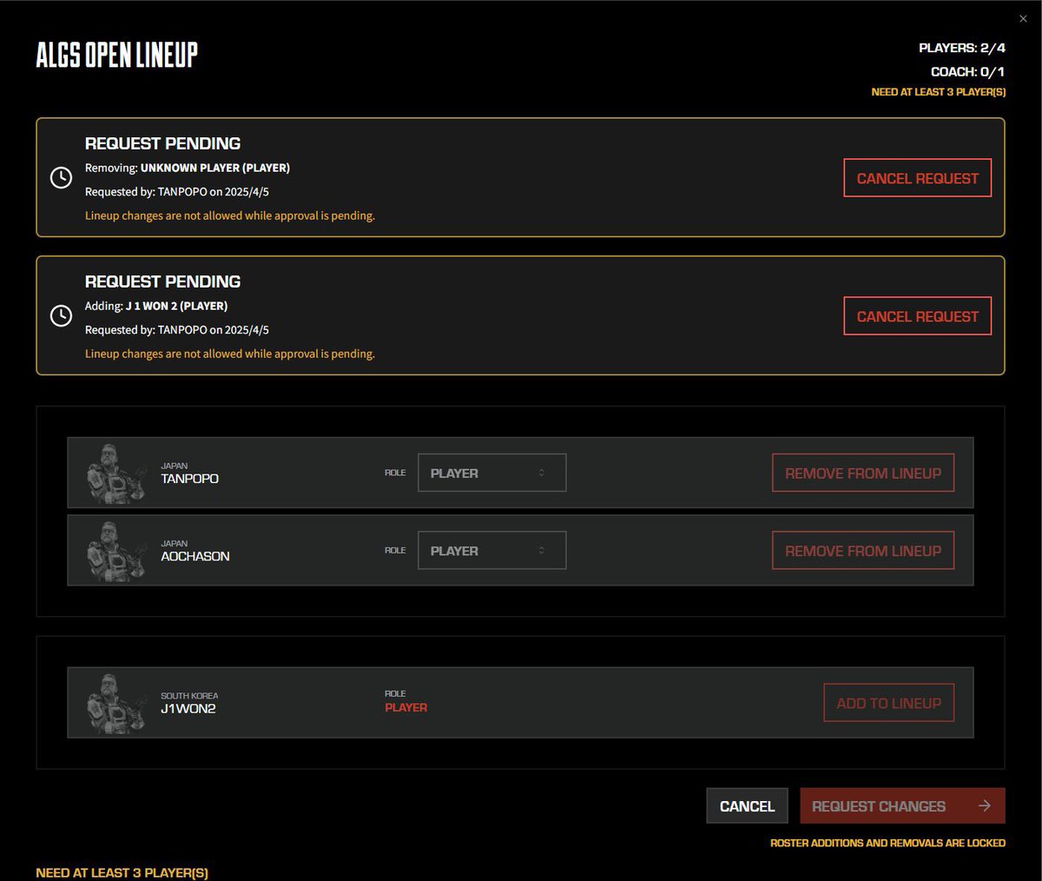Screen dimensions: 1042x881
Task: Close the ALGS Open Lineup dialog
Action: coord(1023,18)
